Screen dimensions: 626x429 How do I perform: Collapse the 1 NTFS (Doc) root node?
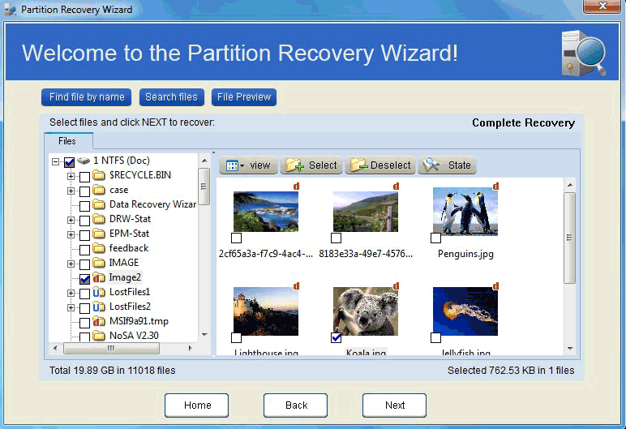coord(56,161)
